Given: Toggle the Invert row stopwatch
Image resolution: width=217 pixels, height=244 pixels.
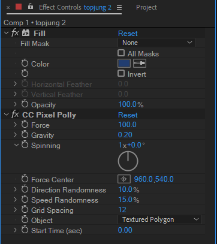Looking at the screenshot, I should pyautogui.click(x=25, y=73).
